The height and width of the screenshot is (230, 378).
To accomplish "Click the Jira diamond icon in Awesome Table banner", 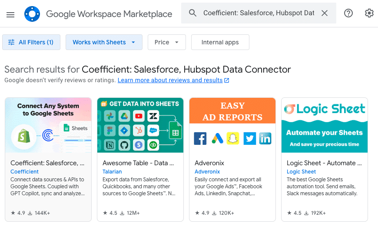I will [x=124, y=130].
